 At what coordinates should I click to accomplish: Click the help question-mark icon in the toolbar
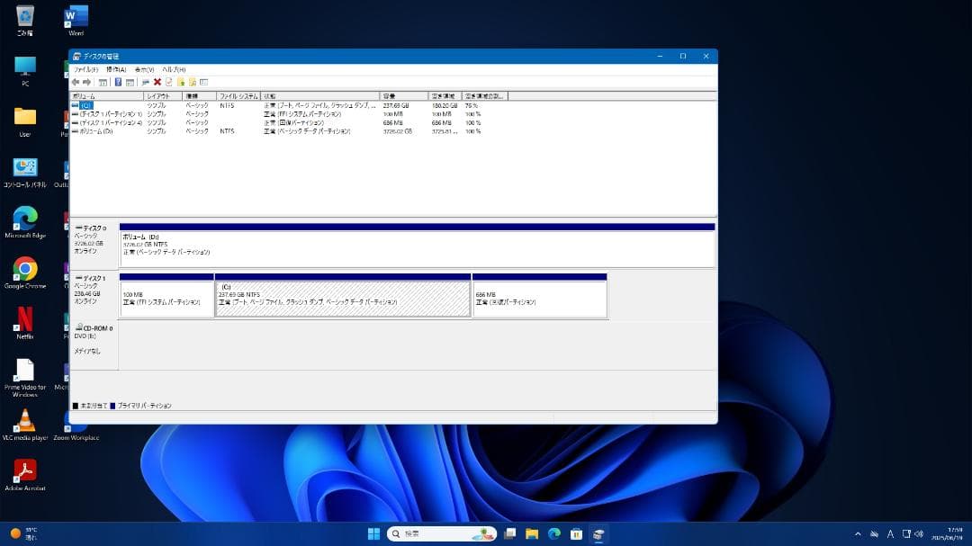coord(119,82)
